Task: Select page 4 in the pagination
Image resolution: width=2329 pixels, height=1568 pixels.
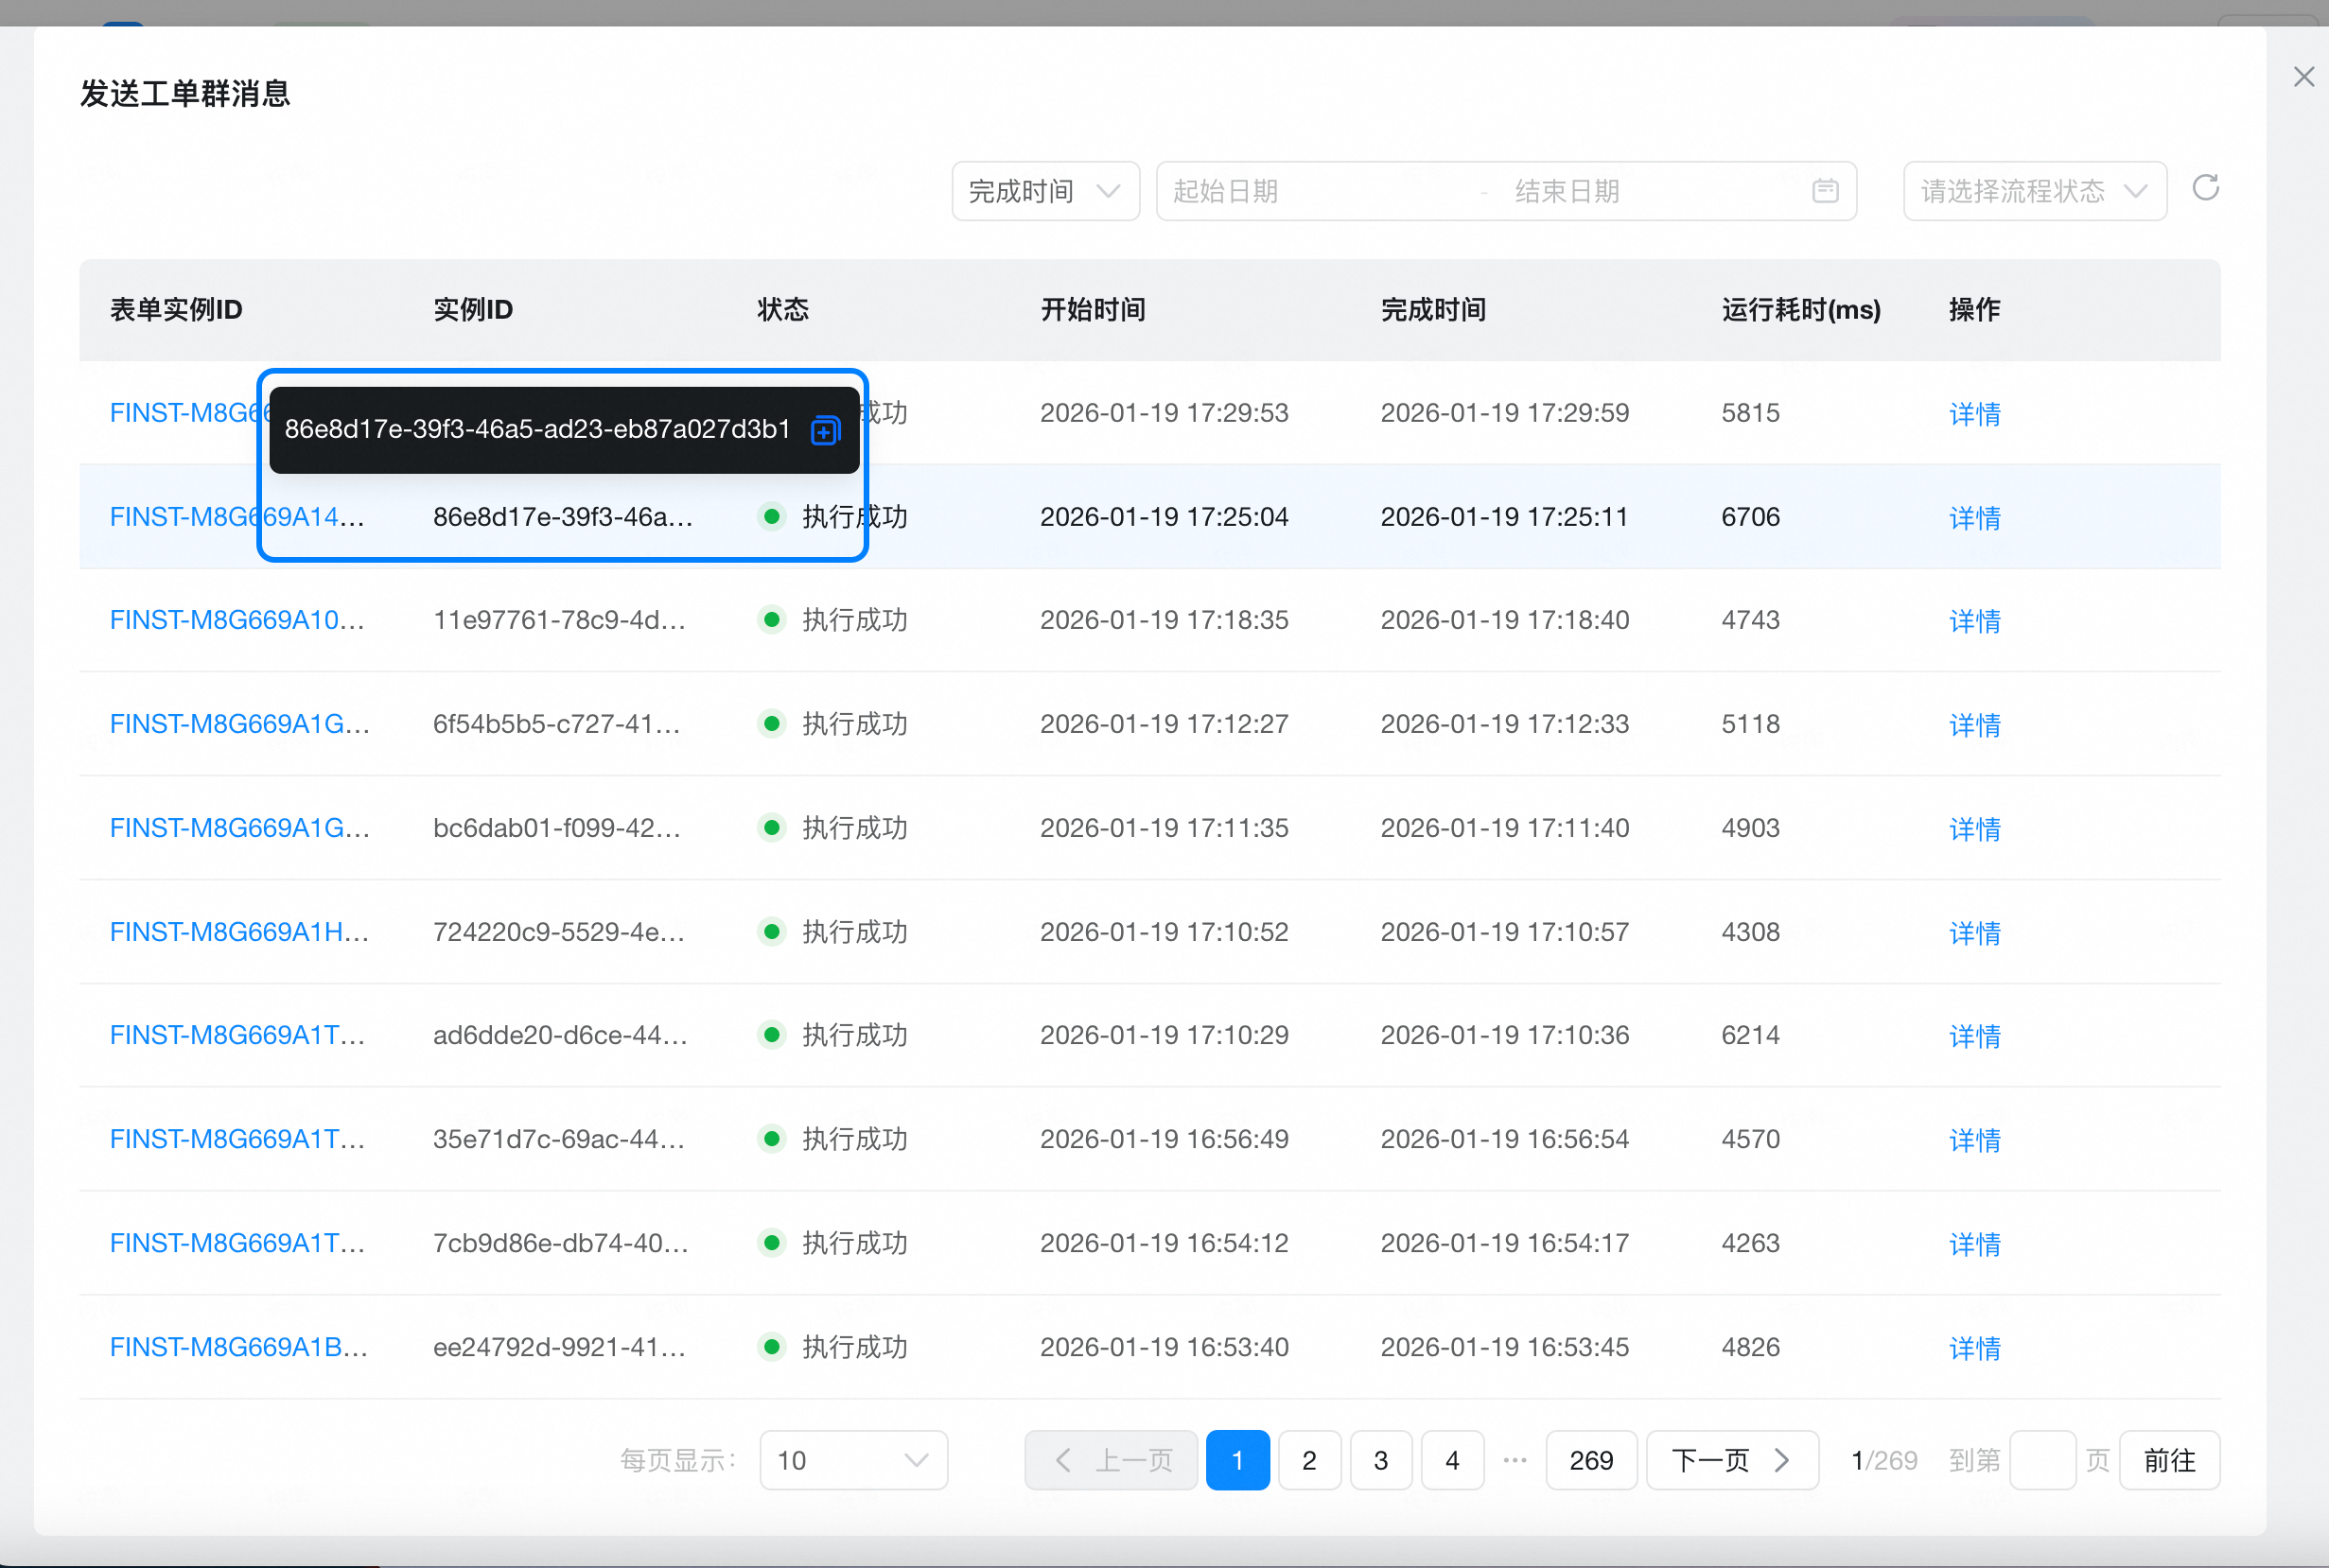Action: pyautogui.click(x=1452, y=1460)
